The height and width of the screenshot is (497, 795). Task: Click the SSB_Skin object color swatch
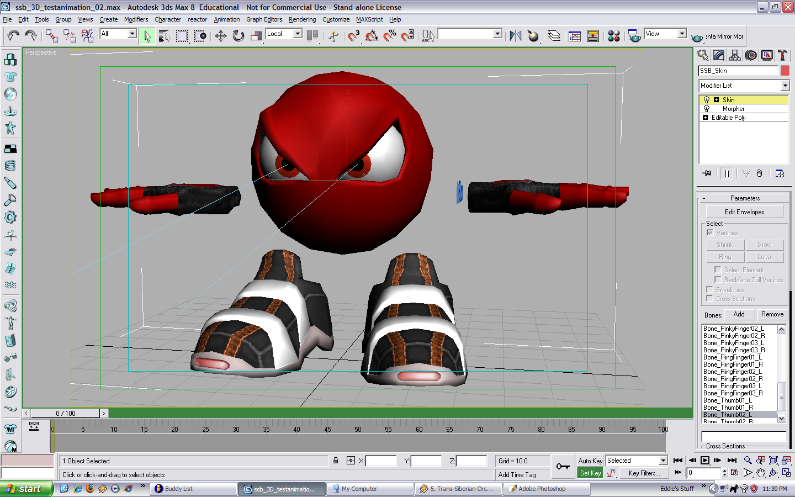coord(785,71)
